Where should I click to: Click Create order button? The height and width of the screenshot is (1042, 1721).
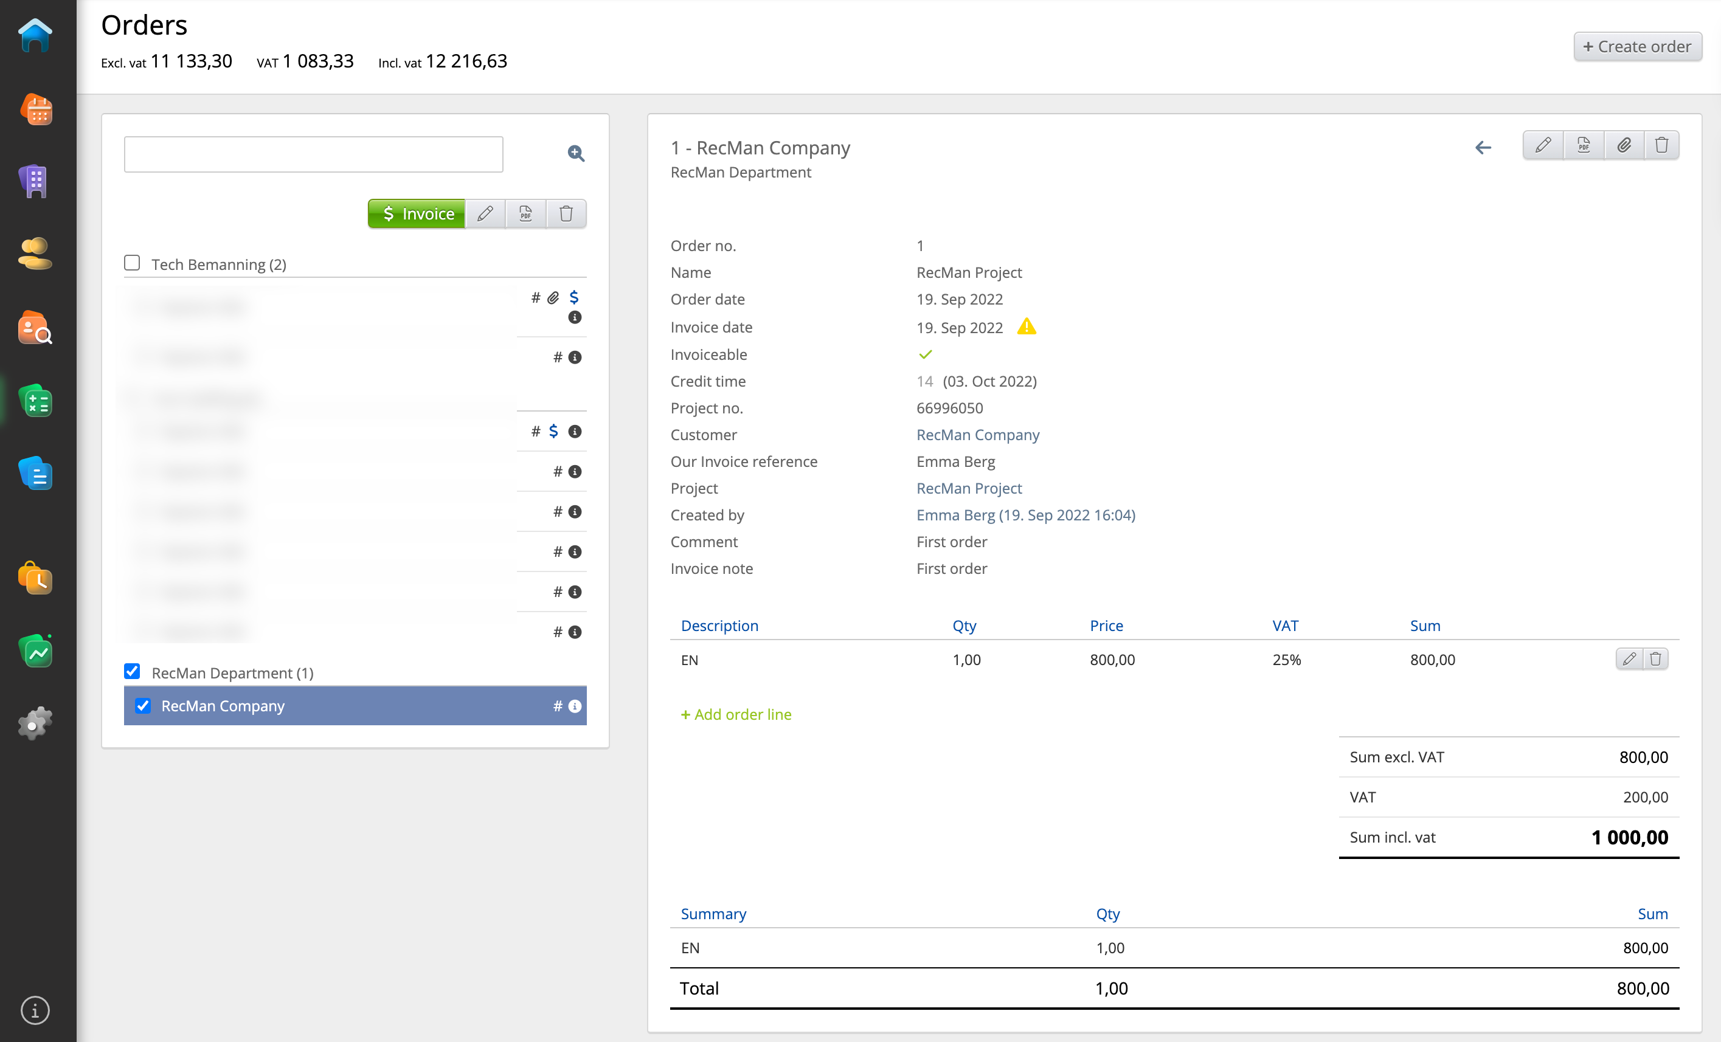tap(1636, 47)
